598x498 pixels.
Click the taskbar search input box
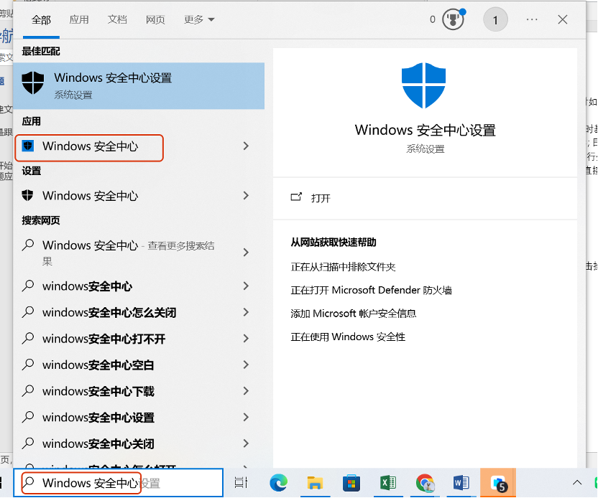coord(119,484)
